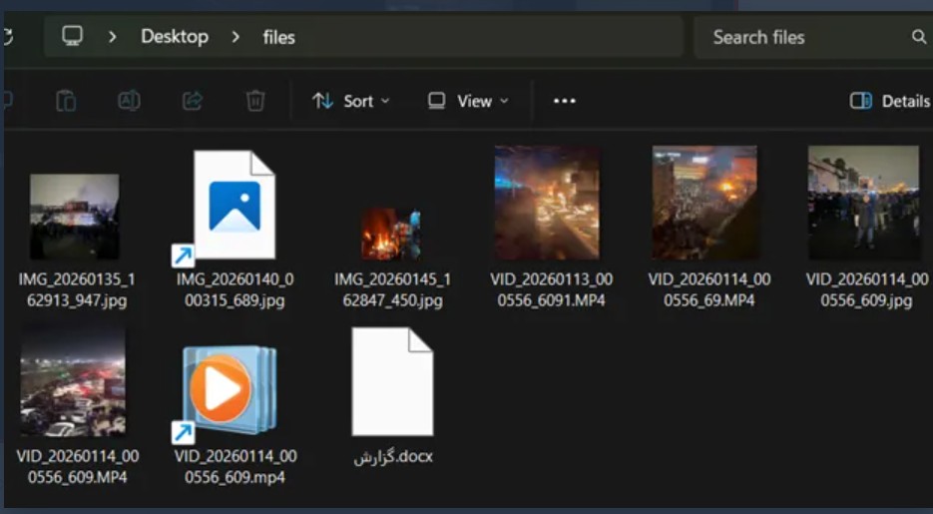The image size is (933, 514).
Task: Toggle the Details pane
Action: [x=889, y=101]
